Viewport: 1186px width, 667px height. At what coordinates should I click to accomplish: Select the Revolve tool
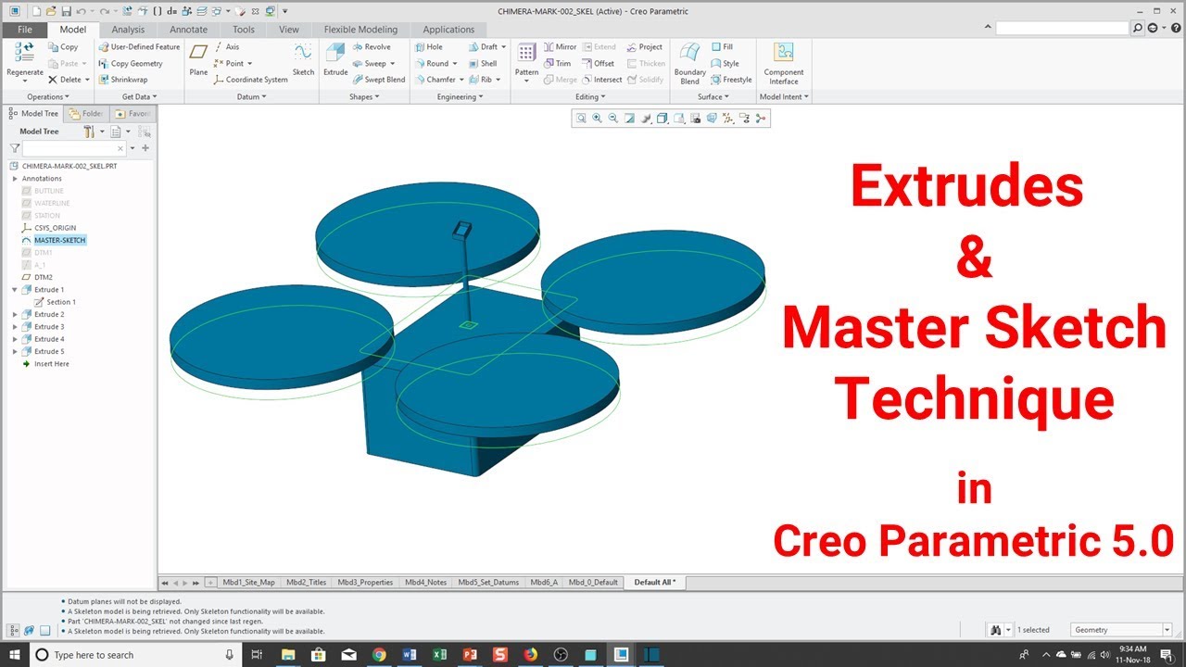[371, 47]
